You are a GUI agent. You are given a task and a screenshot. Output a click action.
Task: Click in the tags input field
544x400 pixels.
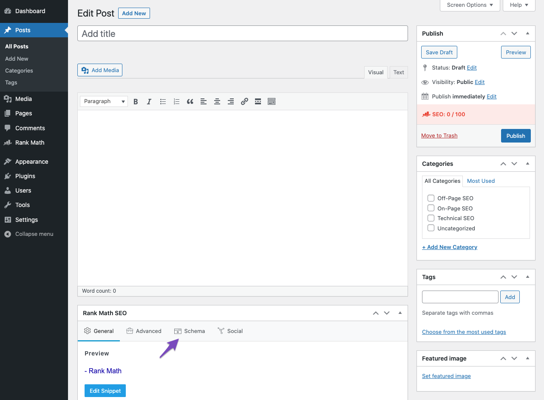coord(460,297)
